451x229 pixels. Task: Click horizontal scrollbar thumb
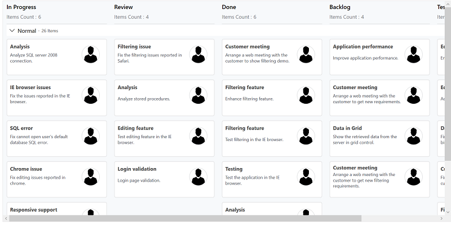185,218
